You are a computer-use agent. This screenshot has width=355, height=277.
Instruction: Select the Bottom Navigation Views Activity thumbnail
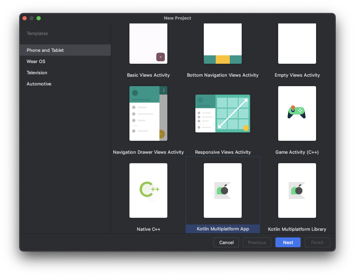pyautogui.click(x=222, y=44)
